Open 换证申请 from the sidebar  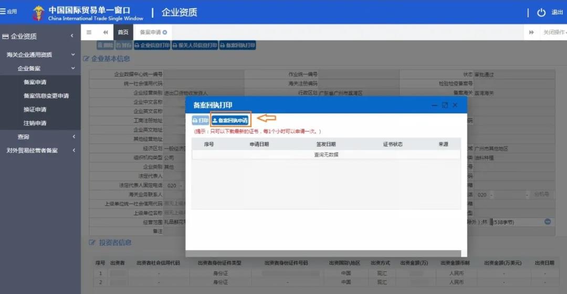(35, 110)
